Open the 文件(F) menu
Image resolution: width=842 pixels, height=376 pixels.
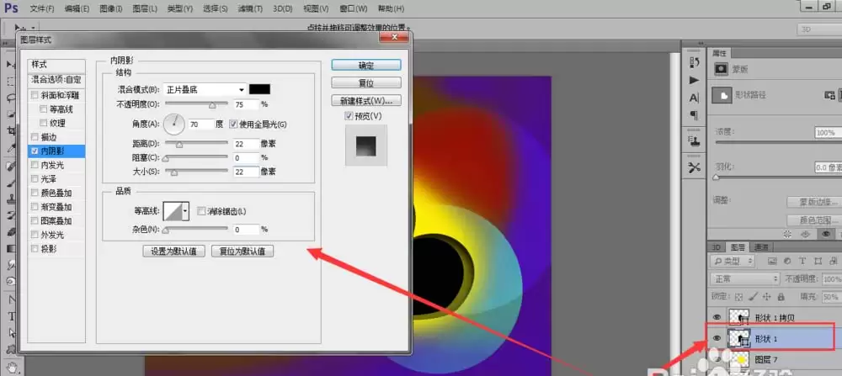[42, 9]
